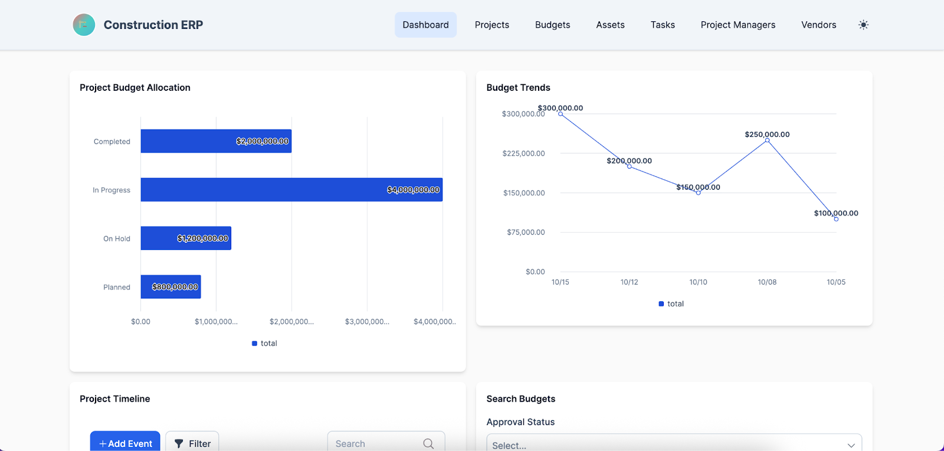Switch to the Dashboard tab
944x451 pixels.
click(425, 25)
